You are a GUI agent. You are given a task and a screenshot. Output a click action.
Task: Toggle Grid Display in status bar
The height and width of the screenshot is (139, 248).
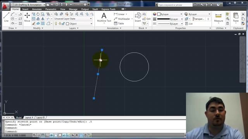(x=43, y=135)
